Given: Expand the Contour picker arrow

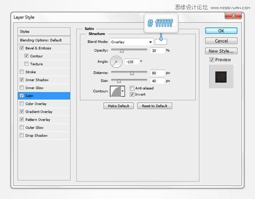Looking at the screenshot, I should pyautogui.click(x=123, y=91).
